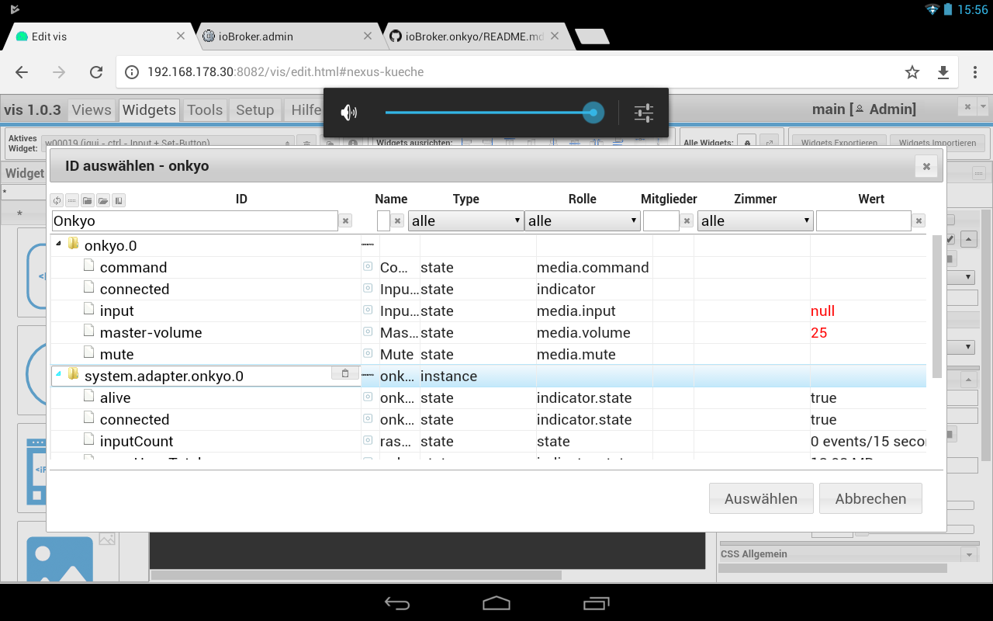Screen dimensions: 993x621
Task: Collapse the onkyo.0 tree node
Action: click(58, 244)
